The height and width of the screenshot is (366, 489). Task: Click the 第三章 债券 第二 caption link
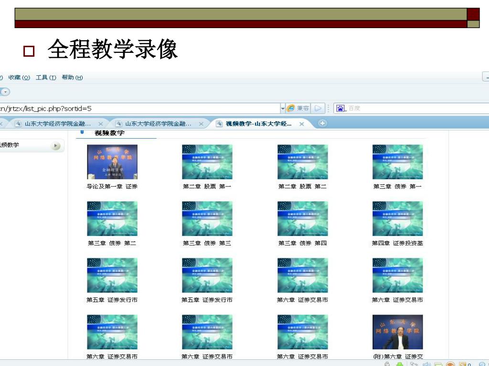[x=112, y=243]
